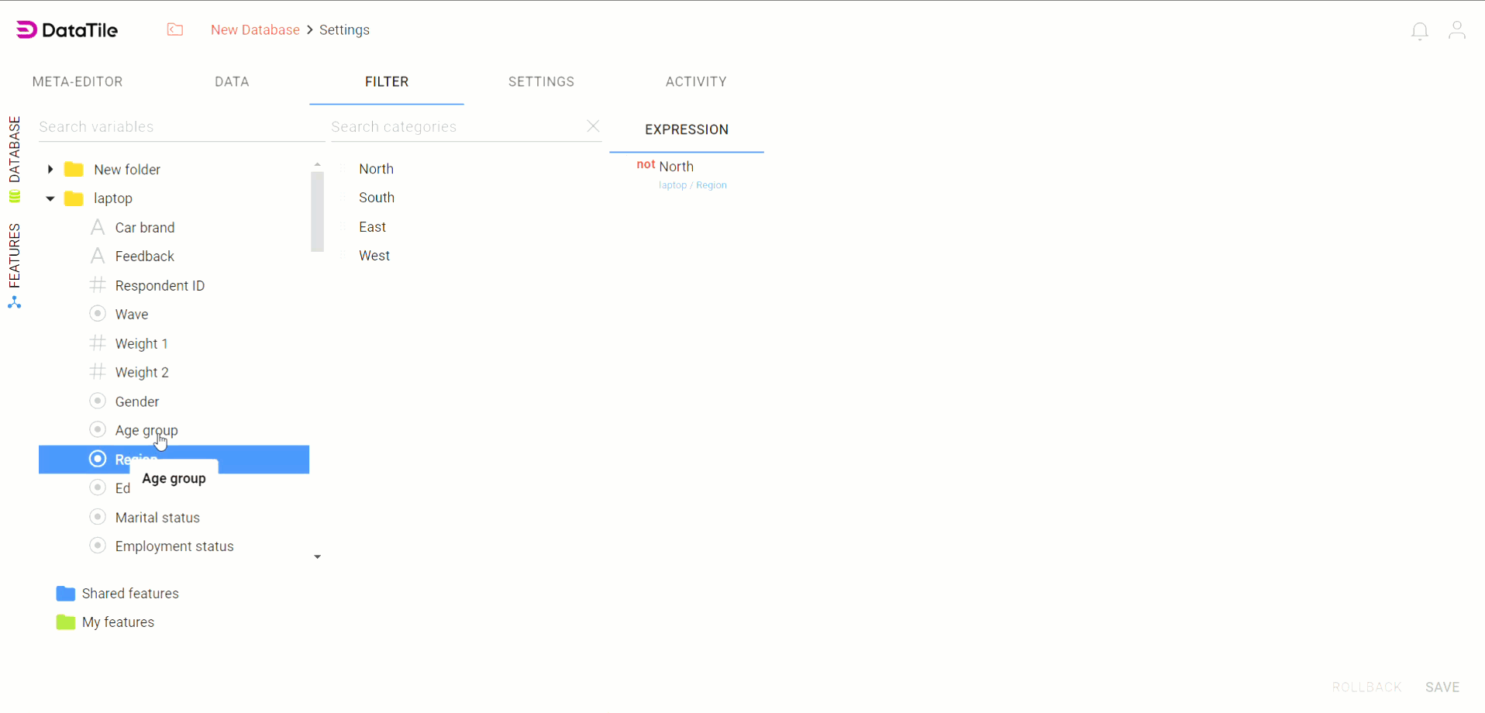Click the DataTile logo

(67, 30)
